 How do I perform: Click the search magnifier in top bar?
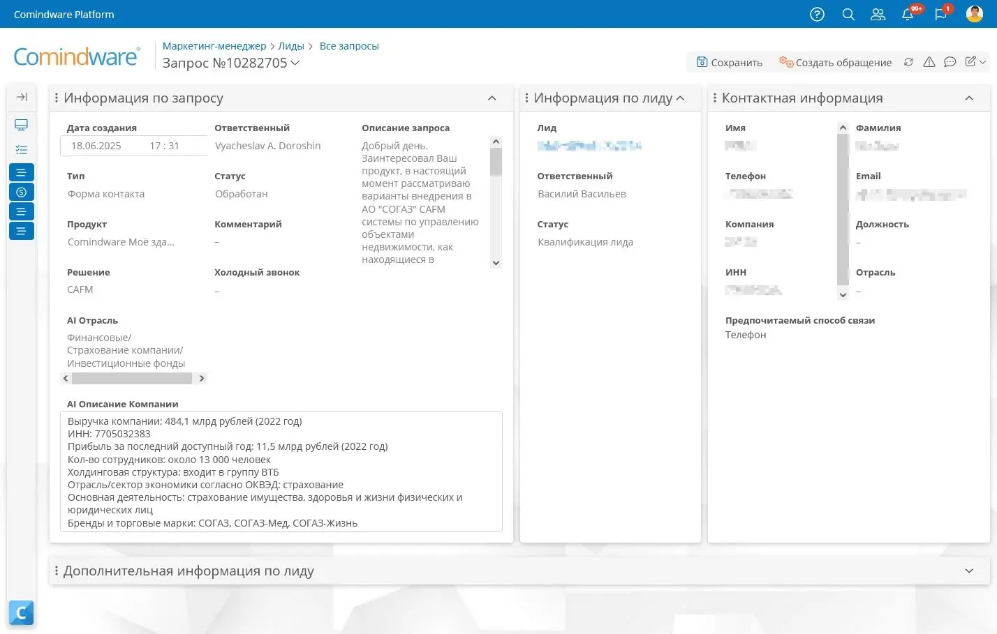(x=848, y=15)
